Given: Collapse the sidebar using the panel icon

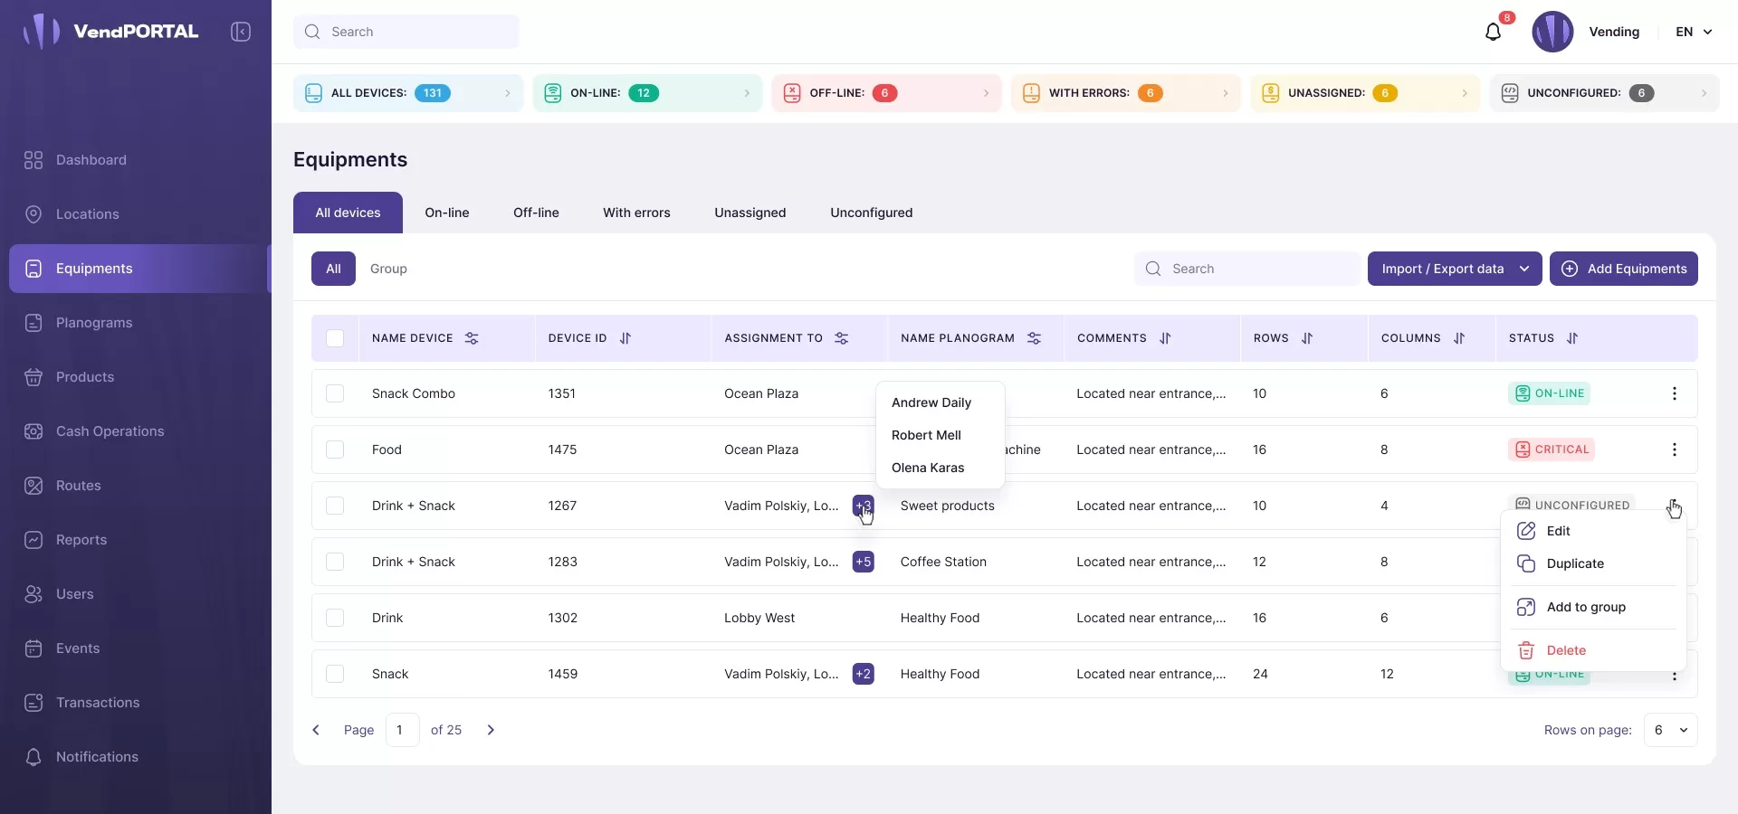Looking at the screenshot, I should point(241,32).
